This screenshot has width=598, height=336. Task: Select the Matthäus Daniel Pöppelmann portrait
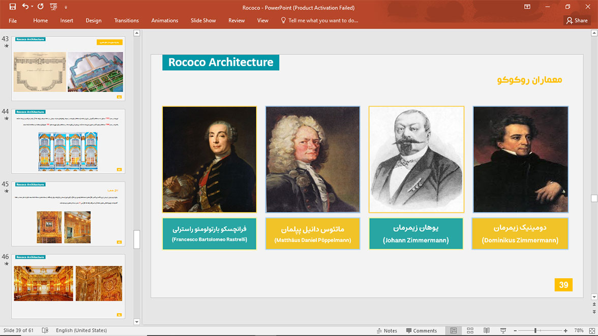pyautogui.click(x=313, y=160)
